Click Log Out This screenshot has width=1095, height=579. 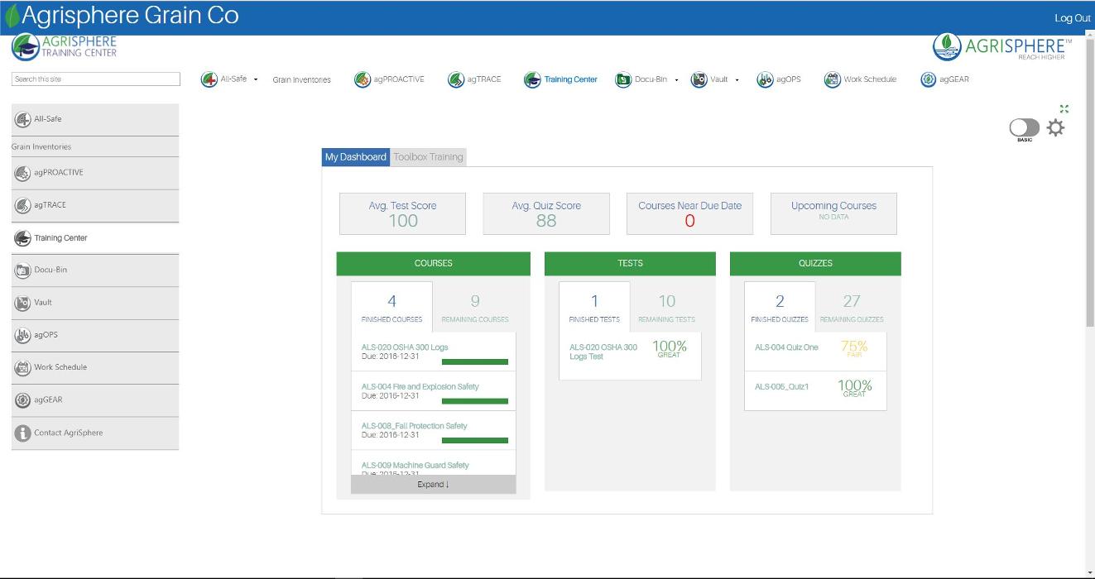1072,18
